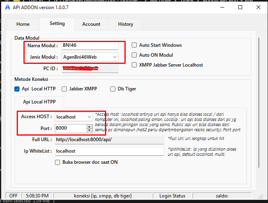Toggle the Auto ON Modul checkbox
The width and height of the screenshot is (268, 203).
(134, 55)
